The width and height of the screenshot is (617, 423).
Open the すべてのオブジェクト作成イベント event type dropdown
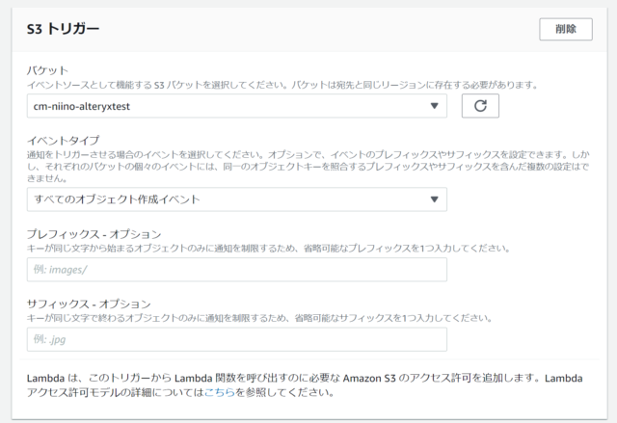click(237, 199)
